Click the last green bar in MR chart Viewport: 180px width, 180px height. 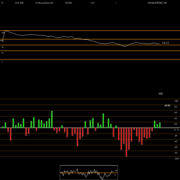click(x=160, y=125)
